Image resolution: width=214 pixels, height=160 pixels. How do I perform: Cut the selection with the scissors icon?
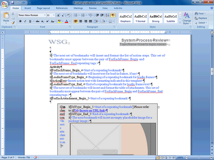pyautogui.click(x=13, y=14)
